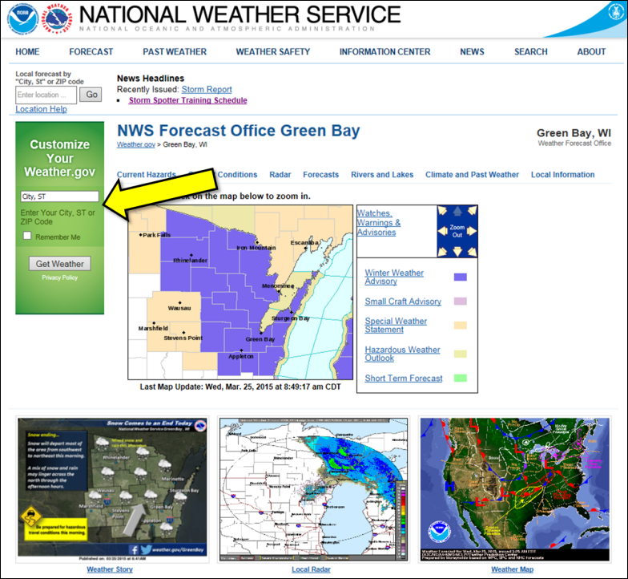Pan map left with the left arrow

pos(442,231)
